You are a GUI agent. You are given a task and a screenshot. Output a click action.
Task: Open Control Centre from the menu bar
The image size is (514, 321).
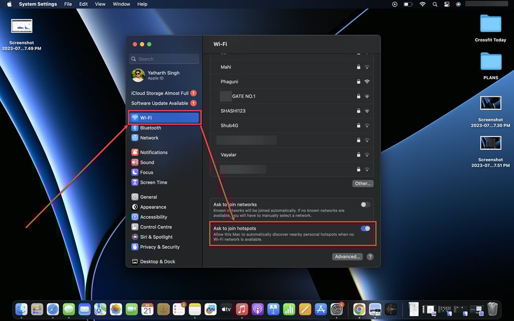(x=447, y=4)
